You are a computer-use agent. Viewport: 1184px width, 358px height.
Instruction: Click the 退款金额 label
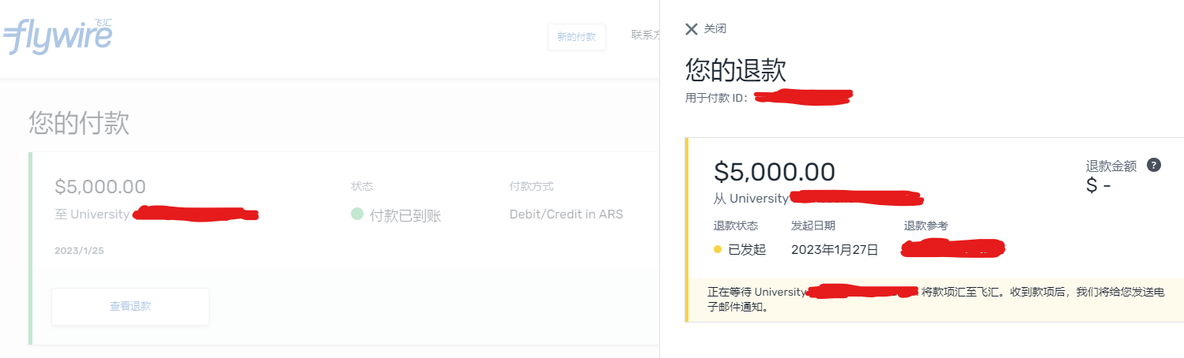click(x=1110, y=166)
